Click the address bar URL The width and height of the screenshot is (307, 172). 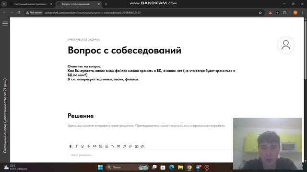(93, 13)
